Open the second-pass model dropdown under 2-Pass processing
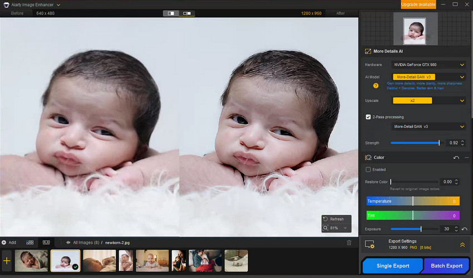Image resolution: width=473 pixels, height=278 pixels. [x=428, y=126]
